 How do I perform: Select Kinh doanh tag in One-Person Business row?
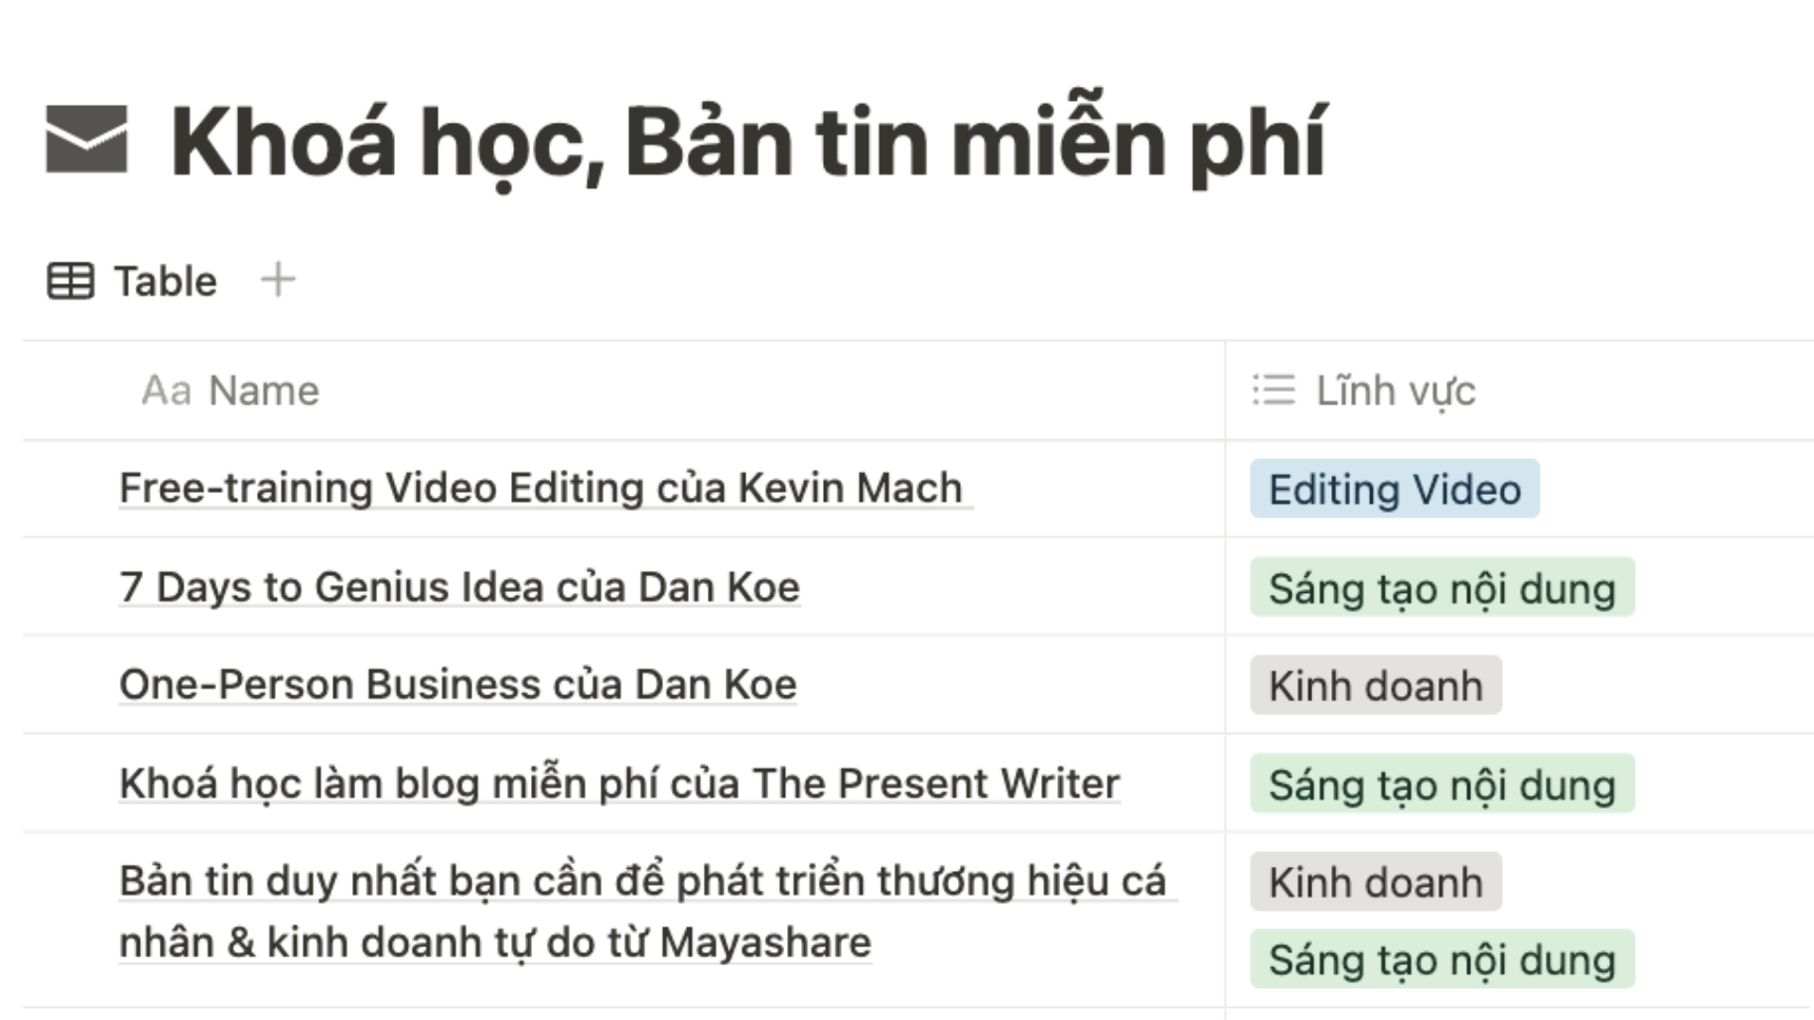click(x=1376, y=686)
